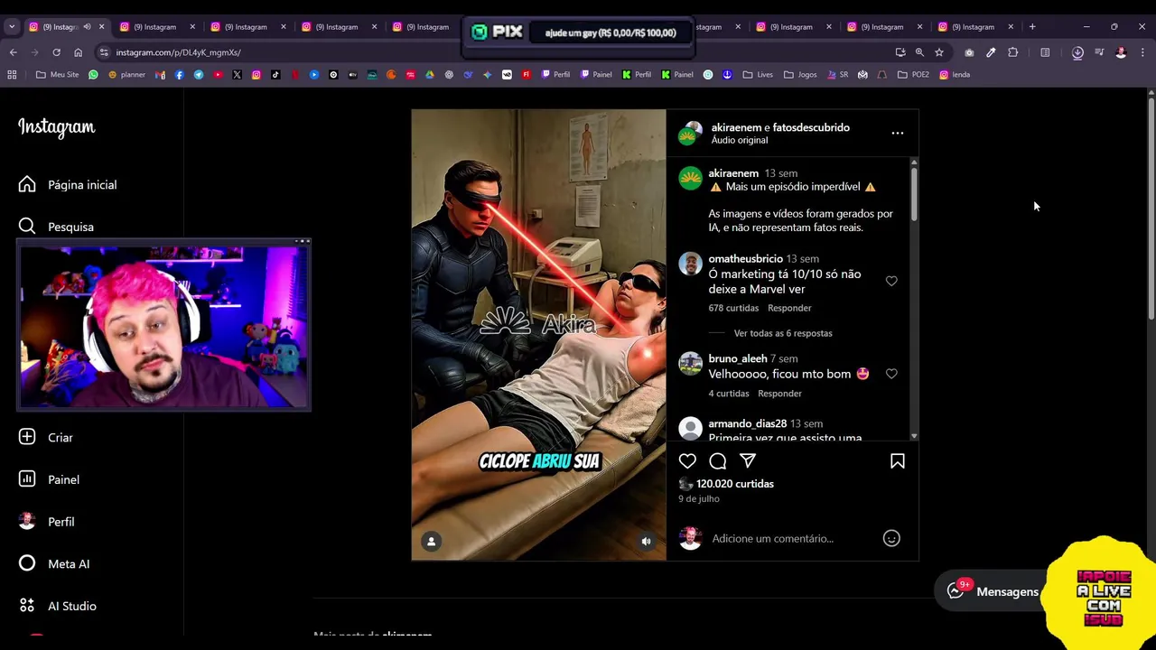Open AI Studio in the sidebar
The width and height of the screenshot is (1156, 650).
coord(58,606)
